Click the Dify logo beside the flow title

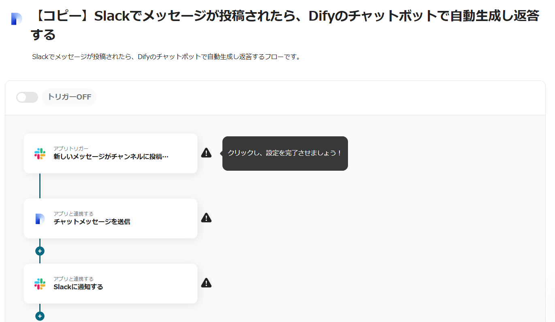(x=17, y=19)
